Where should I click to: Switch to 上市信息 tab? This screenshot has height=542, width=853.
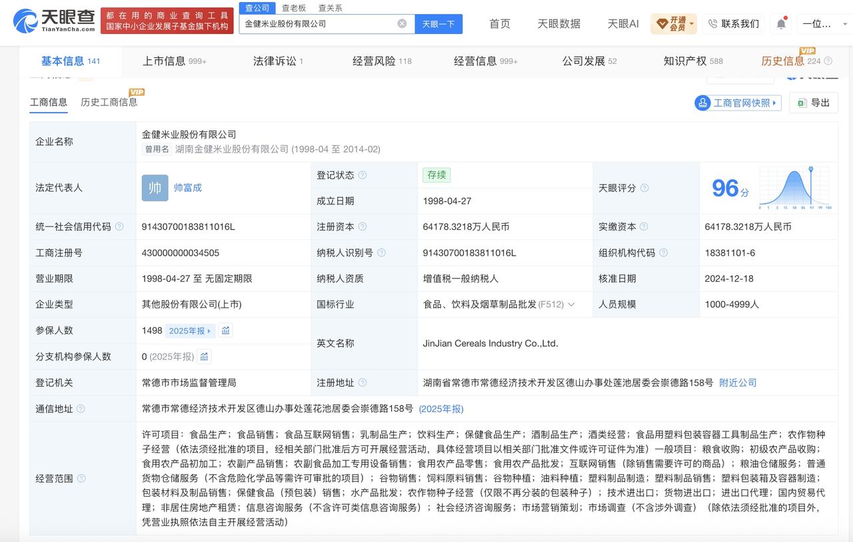tap(175, 61)
